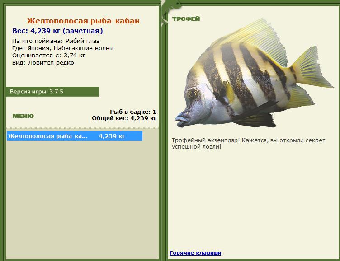Click the Общий вес: 4,239 кг total
Screen dimensions: 340x261
point(124,118)
